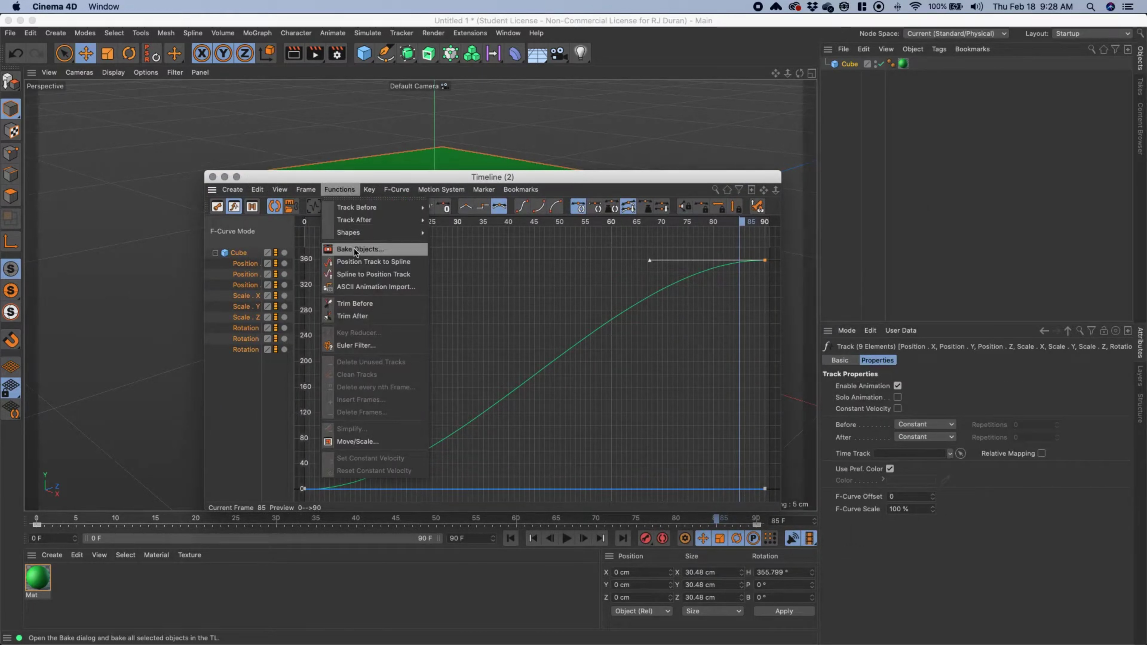Open Attributes panel hamburger menu
Image resolution: width=1147 pixels, height=645 pixels.
[828, 330]
